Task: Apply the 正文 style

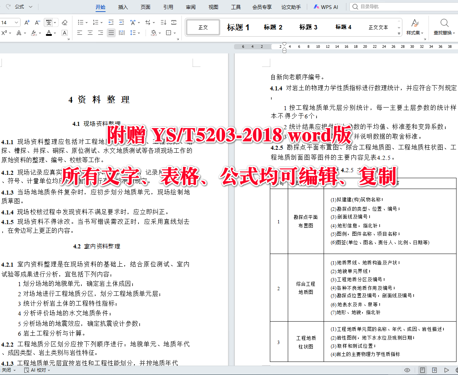Action: coord(203,27)
